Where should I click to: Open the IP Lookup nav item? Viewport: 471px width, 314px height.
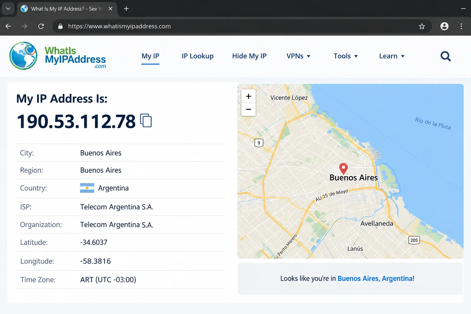pos(197,56)
